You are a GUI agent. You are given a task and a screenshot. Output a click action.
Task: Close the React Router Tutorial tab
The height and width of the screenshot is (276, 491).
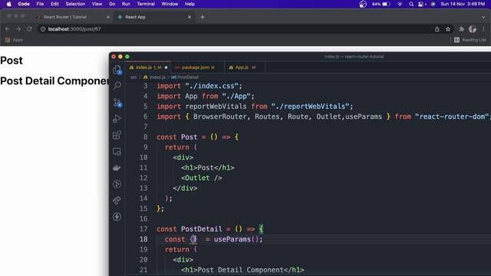point(108,17)
